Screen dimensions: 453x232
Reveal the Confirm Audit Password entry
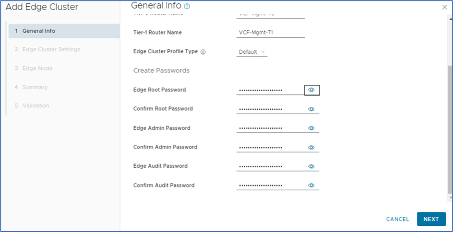(311, 186)
